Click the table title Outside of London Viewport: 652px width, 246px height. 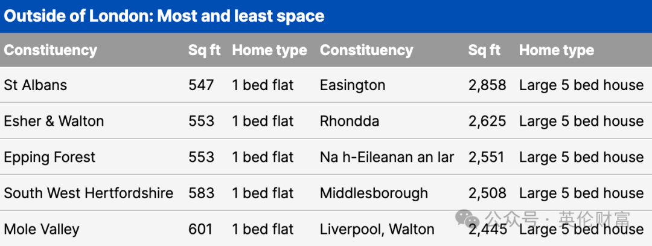coord(164,16)
